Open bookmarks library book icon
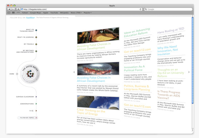The height and width of the screenshot is (138, 199). coord(9,13)
